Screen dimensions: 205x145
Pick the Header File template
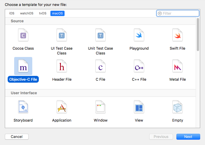62,67
